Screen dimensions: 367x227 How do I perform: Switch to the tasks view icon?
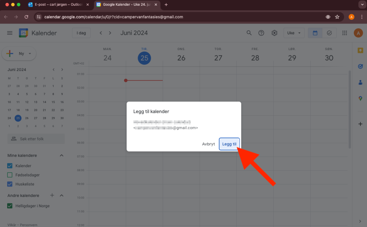tap(329, 33)
